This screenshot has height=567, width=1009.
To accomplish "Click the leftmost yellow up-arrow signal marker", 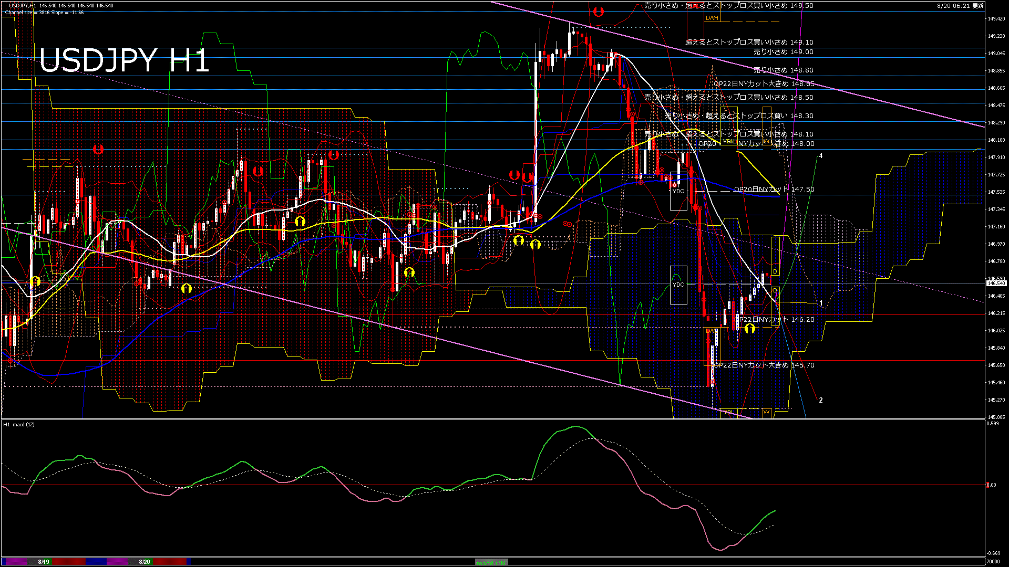I will [x=35, y=281].
